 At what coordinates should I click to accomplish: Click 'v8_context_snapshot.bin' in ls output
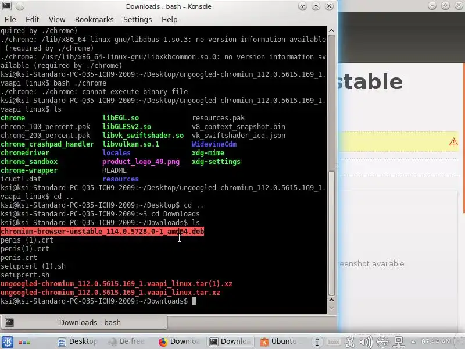[x=238, y=127]
